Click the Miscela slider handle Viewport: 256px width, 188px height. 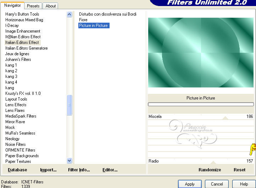click(x=225, y=118)
